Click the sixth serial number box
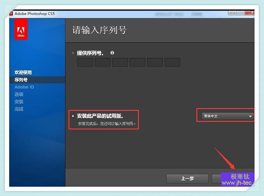The image size is (264, 196). click(172, 63)
